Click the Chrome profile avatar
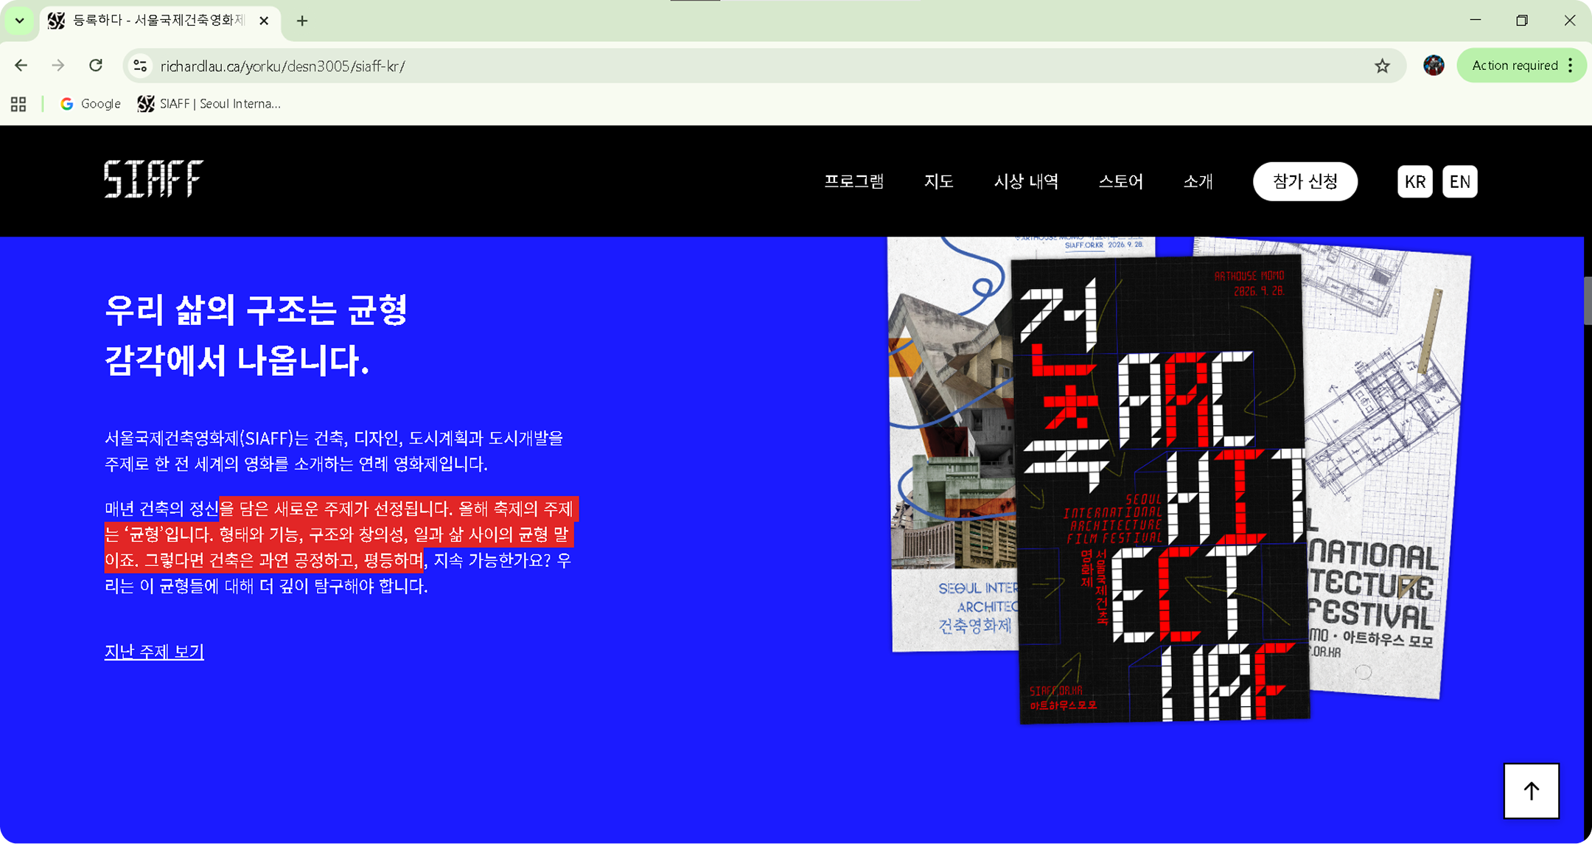Viewport: 1592px width, 844px height. tap(1433, 65)
